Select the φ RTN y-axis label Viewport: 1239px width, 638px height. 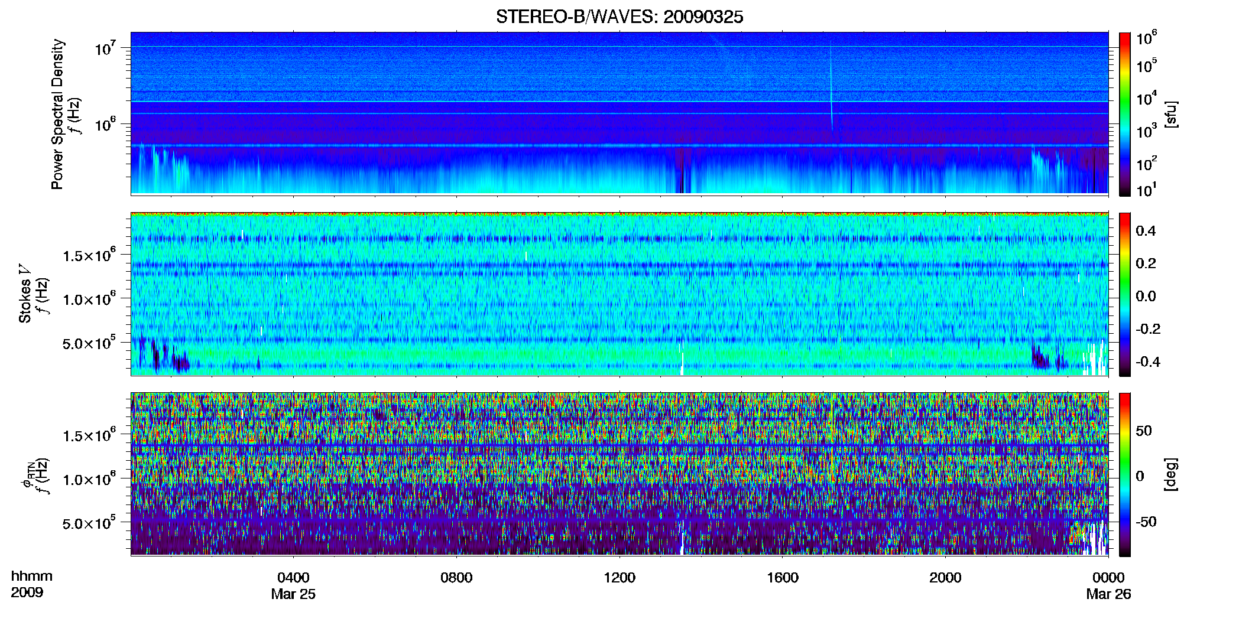(x=27, y=474)
